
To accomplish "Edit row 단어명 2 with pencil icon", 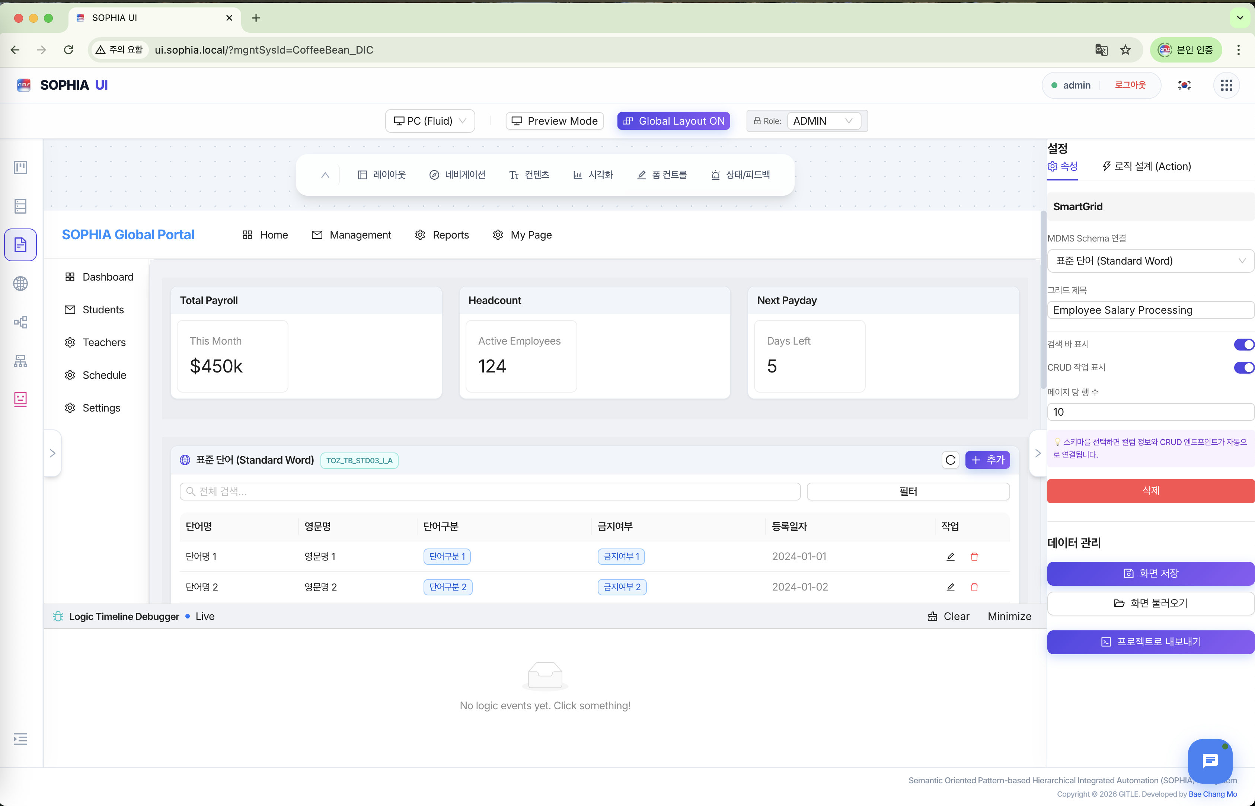I will click(951, 587).
